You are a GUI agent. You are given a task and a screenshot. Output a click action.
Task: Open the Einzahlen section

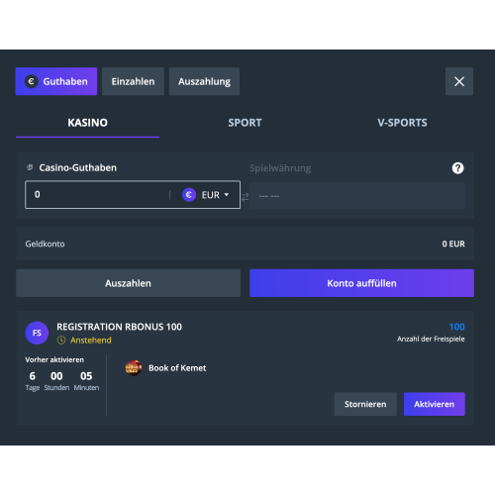pyautogui.click(x=133, y=81)
